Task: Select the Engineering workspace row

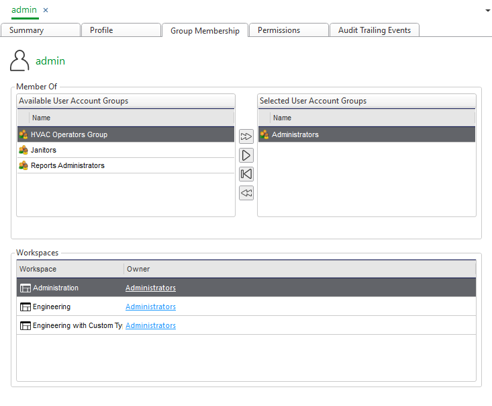Action: click(246, 307)
